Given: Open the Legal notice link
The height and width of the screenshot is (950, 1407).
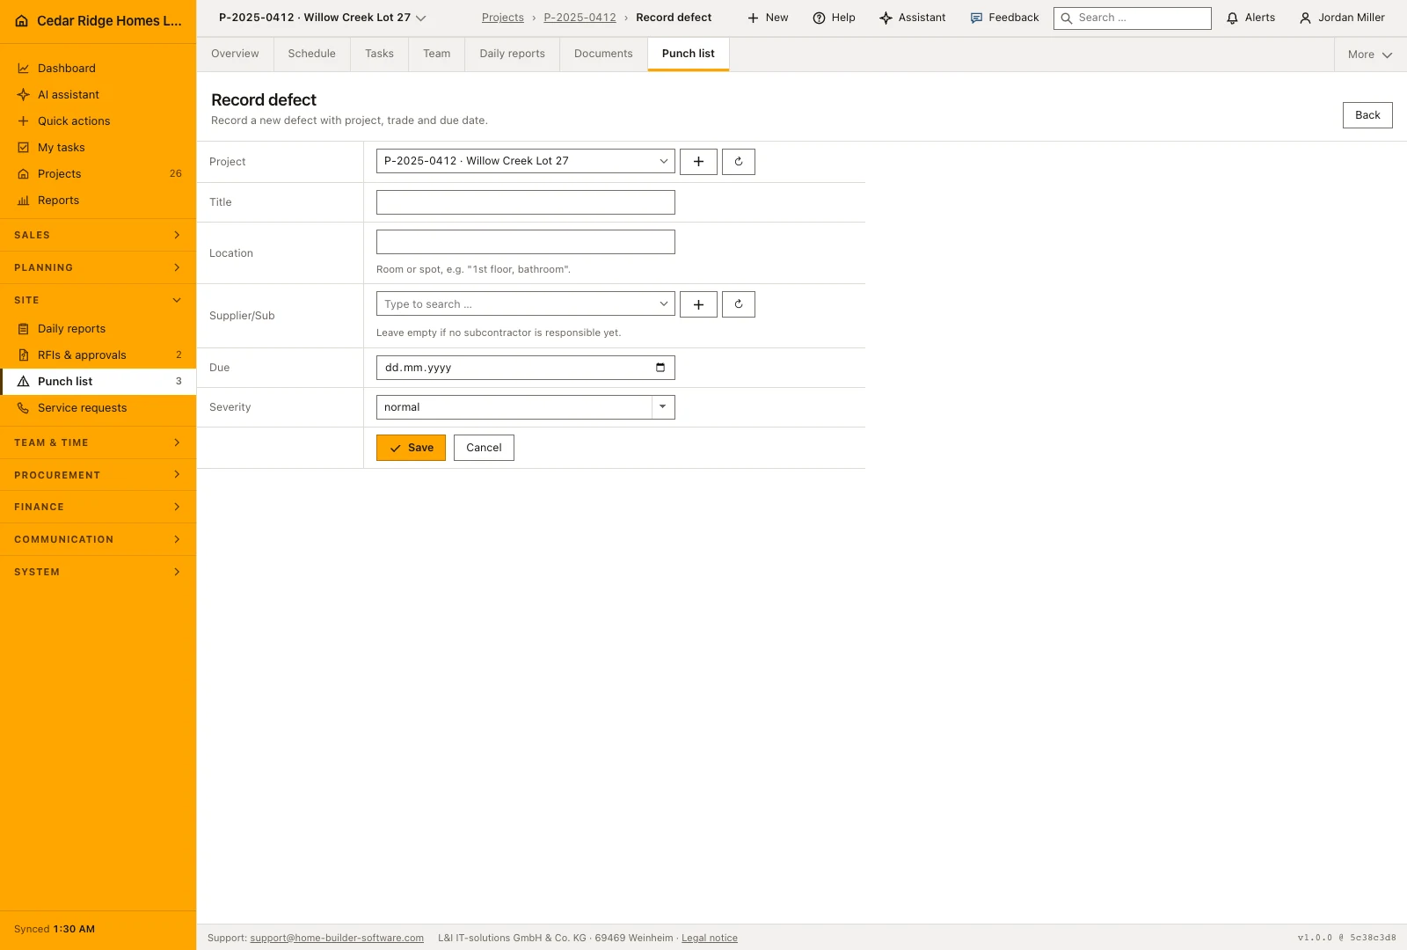Looking at the screenshot, I should tap(710, 939).
